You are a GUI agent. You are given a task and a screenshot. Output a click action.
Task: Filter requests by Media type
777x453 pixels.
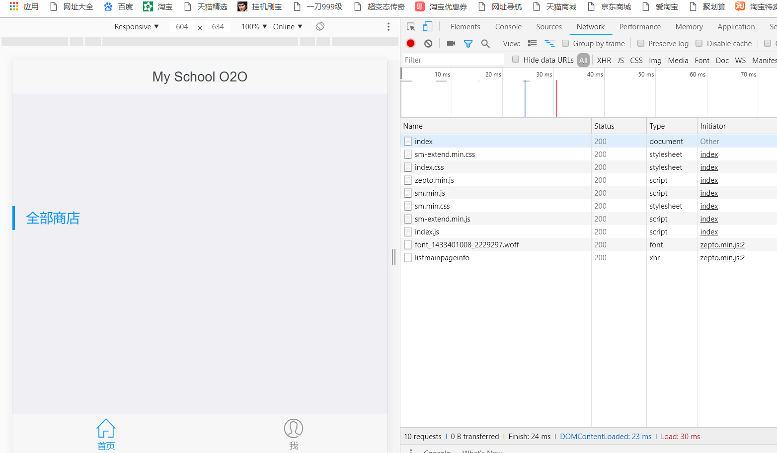(678, 60)
